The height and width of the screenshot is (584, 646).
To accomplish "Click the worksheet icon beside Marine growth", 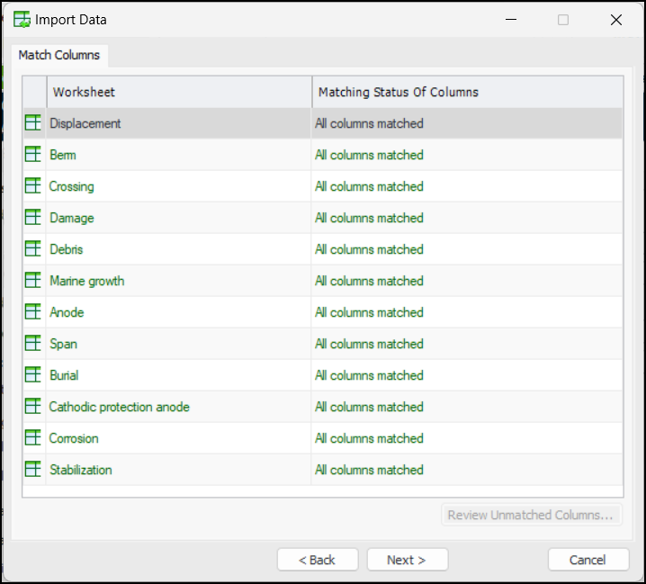I will click(x=33, y=281).
